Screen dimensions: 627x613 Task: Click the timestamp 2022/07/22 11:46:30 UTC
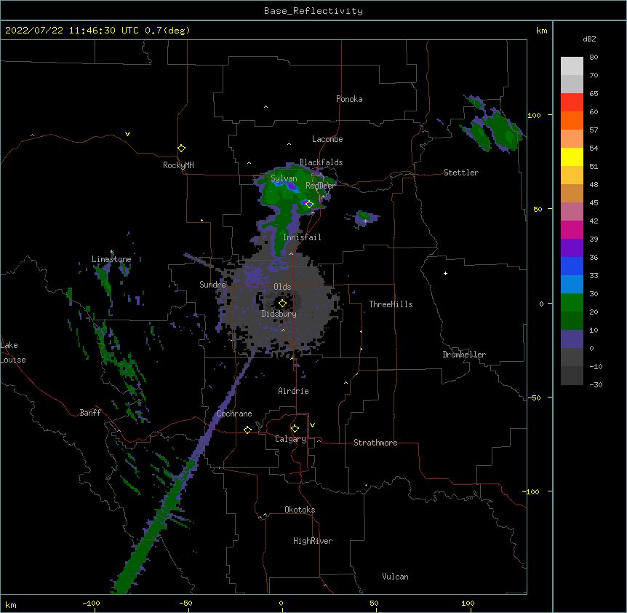72,31
